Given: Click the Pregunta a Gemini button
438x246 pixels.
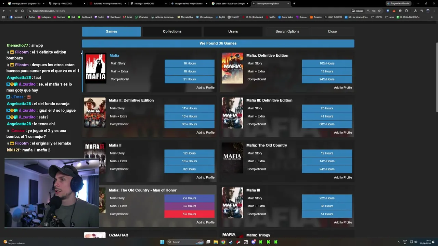Looking at the screenshot, I should (x=398, y=3).
